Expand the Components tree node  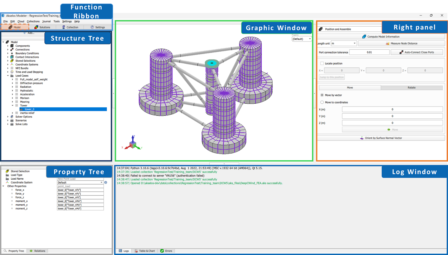click(8, 46)
